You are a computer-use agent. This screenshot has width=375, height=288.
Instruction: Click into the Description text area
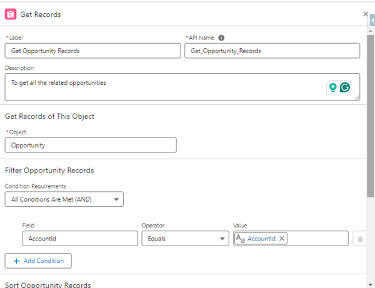(182, 87)
